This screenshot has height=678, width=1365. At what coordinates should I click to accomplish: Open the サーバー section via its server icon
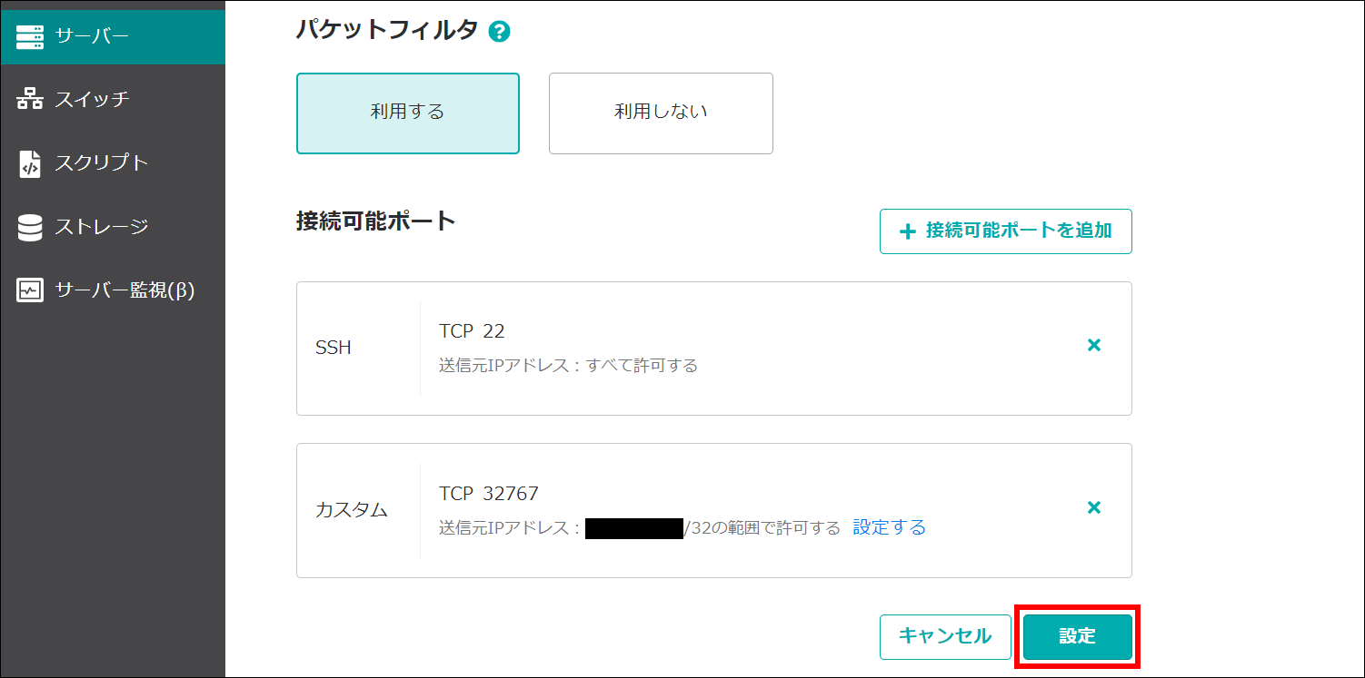[30, 36]
